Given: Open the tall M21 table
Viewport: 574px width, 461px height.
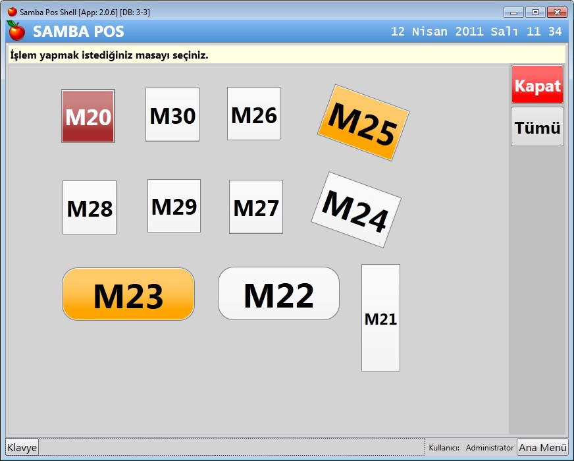Looking at the screenshot, I should tap(380, 318).
